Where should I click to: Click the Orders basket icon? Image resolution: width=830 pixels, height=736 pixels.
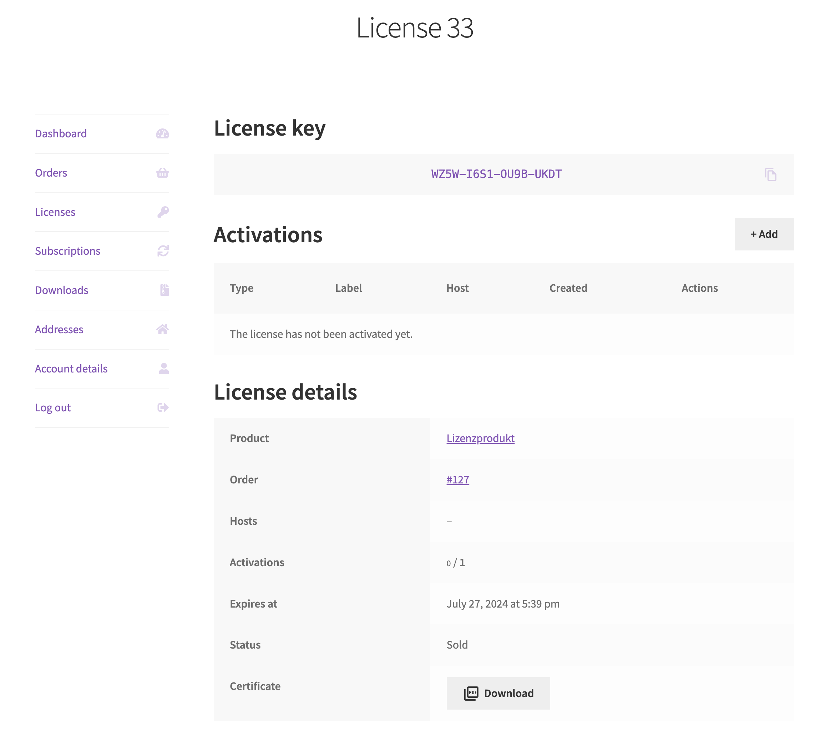coord(162,173)
